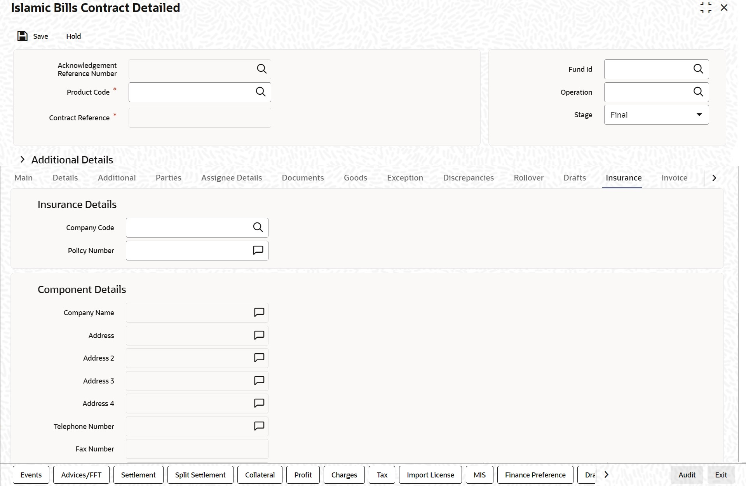746x486 pixels.
Task: Click the Operation field search icon
Action: click(698, 92)
